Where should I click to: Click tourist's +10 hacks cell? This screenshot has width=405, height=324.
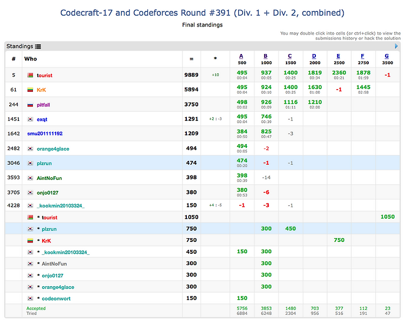pyautogui.click(x=215, y=75)
